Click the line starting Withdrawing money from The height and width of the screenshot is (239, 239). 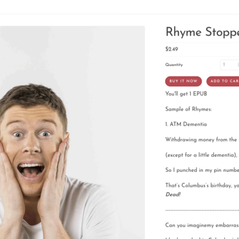point(202,139)
